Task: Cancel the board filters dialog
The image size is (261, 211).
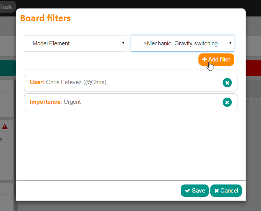Action: coord(226,191)
